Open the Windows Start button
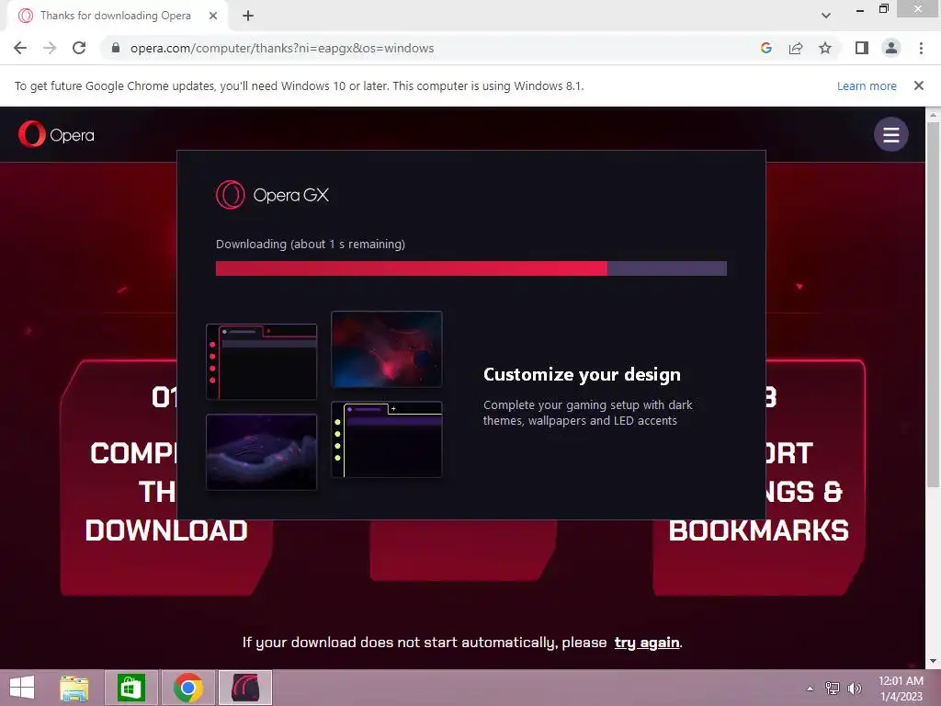 coord(22,688)
